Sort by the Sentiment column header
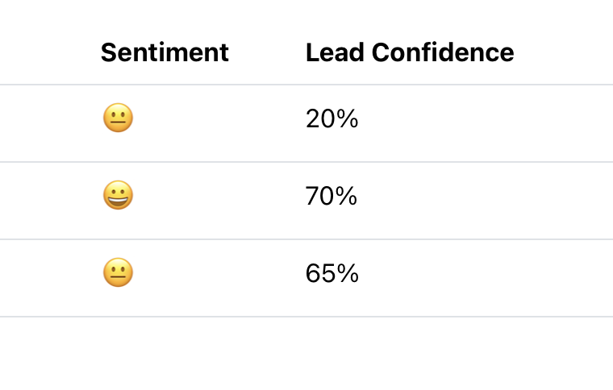This screenshot has height=390, width=613. [x=165, y=52]
